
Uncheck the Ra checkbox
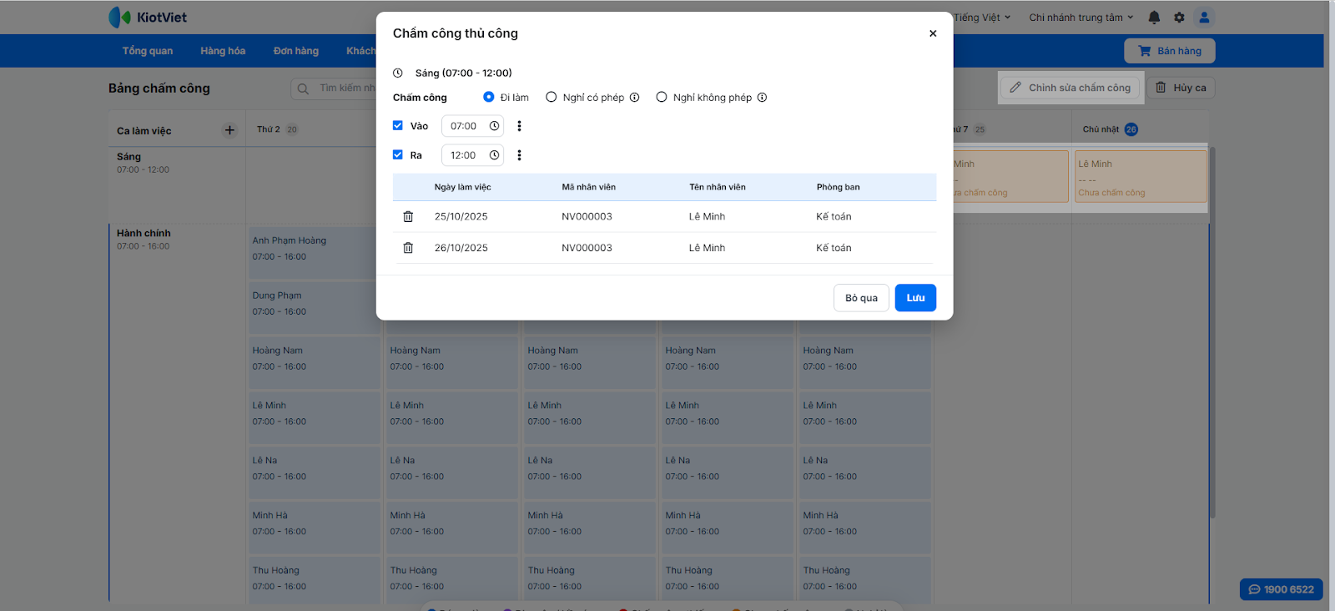point(398,155)
